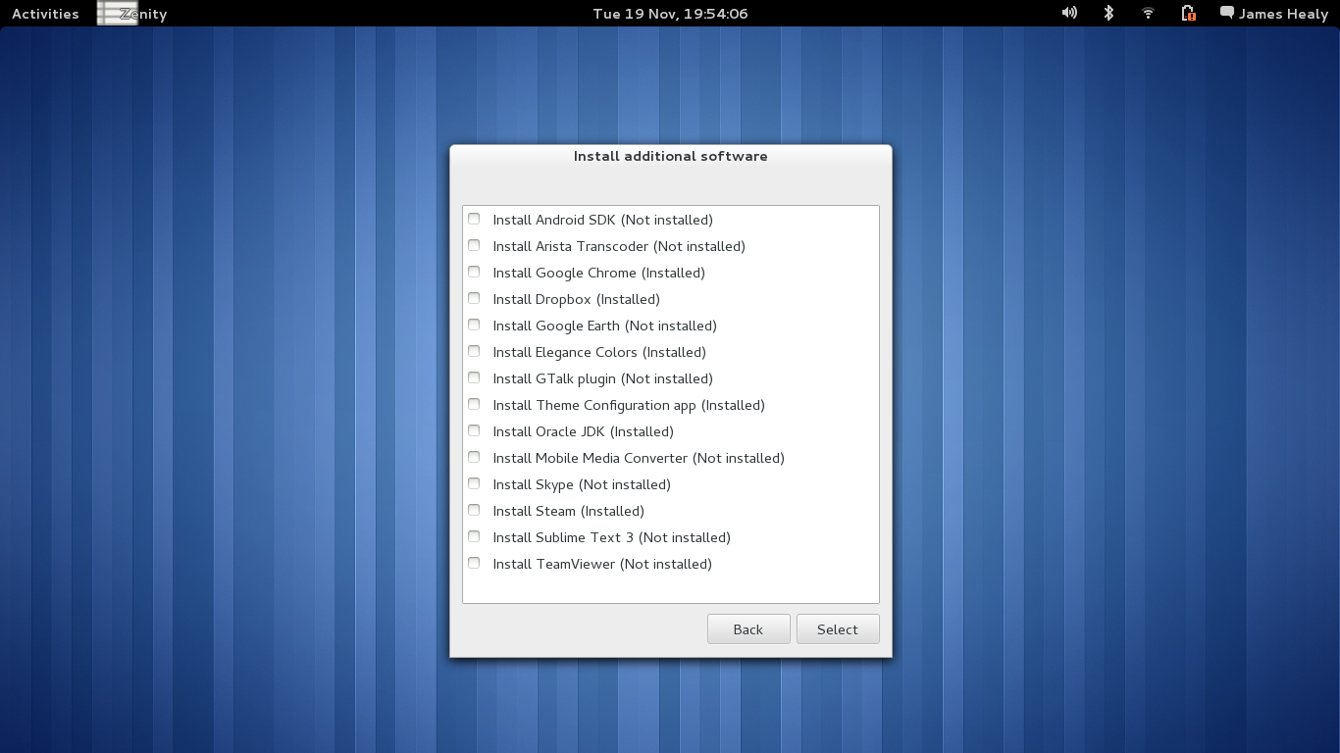Select 'Install Sublime Text 3 (Not installed)' text
This screenshot has height=753, width=1340.
click(611, 537)
